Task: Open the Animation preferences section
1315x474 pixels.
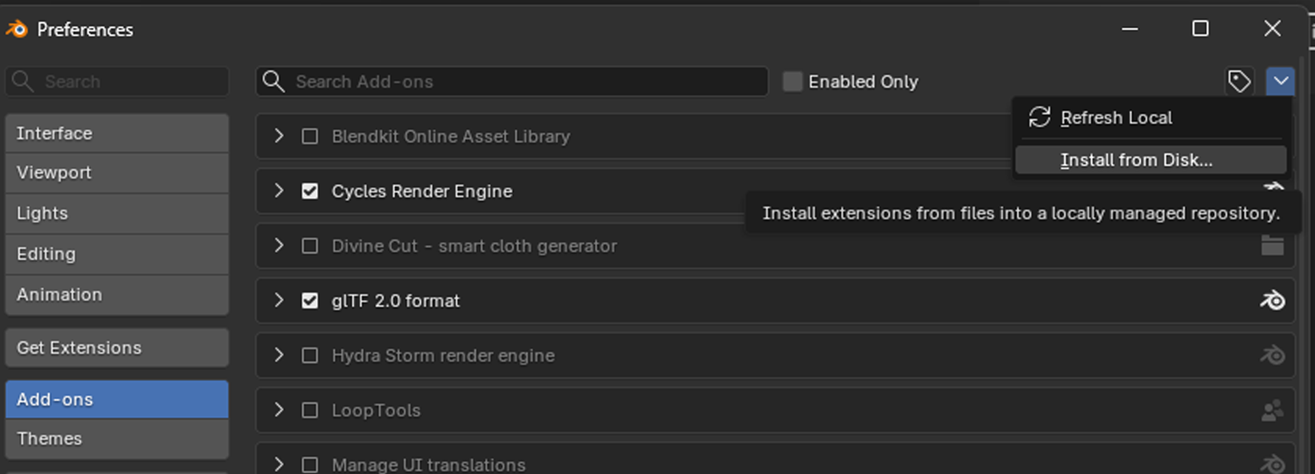Action: click(117, 295)
